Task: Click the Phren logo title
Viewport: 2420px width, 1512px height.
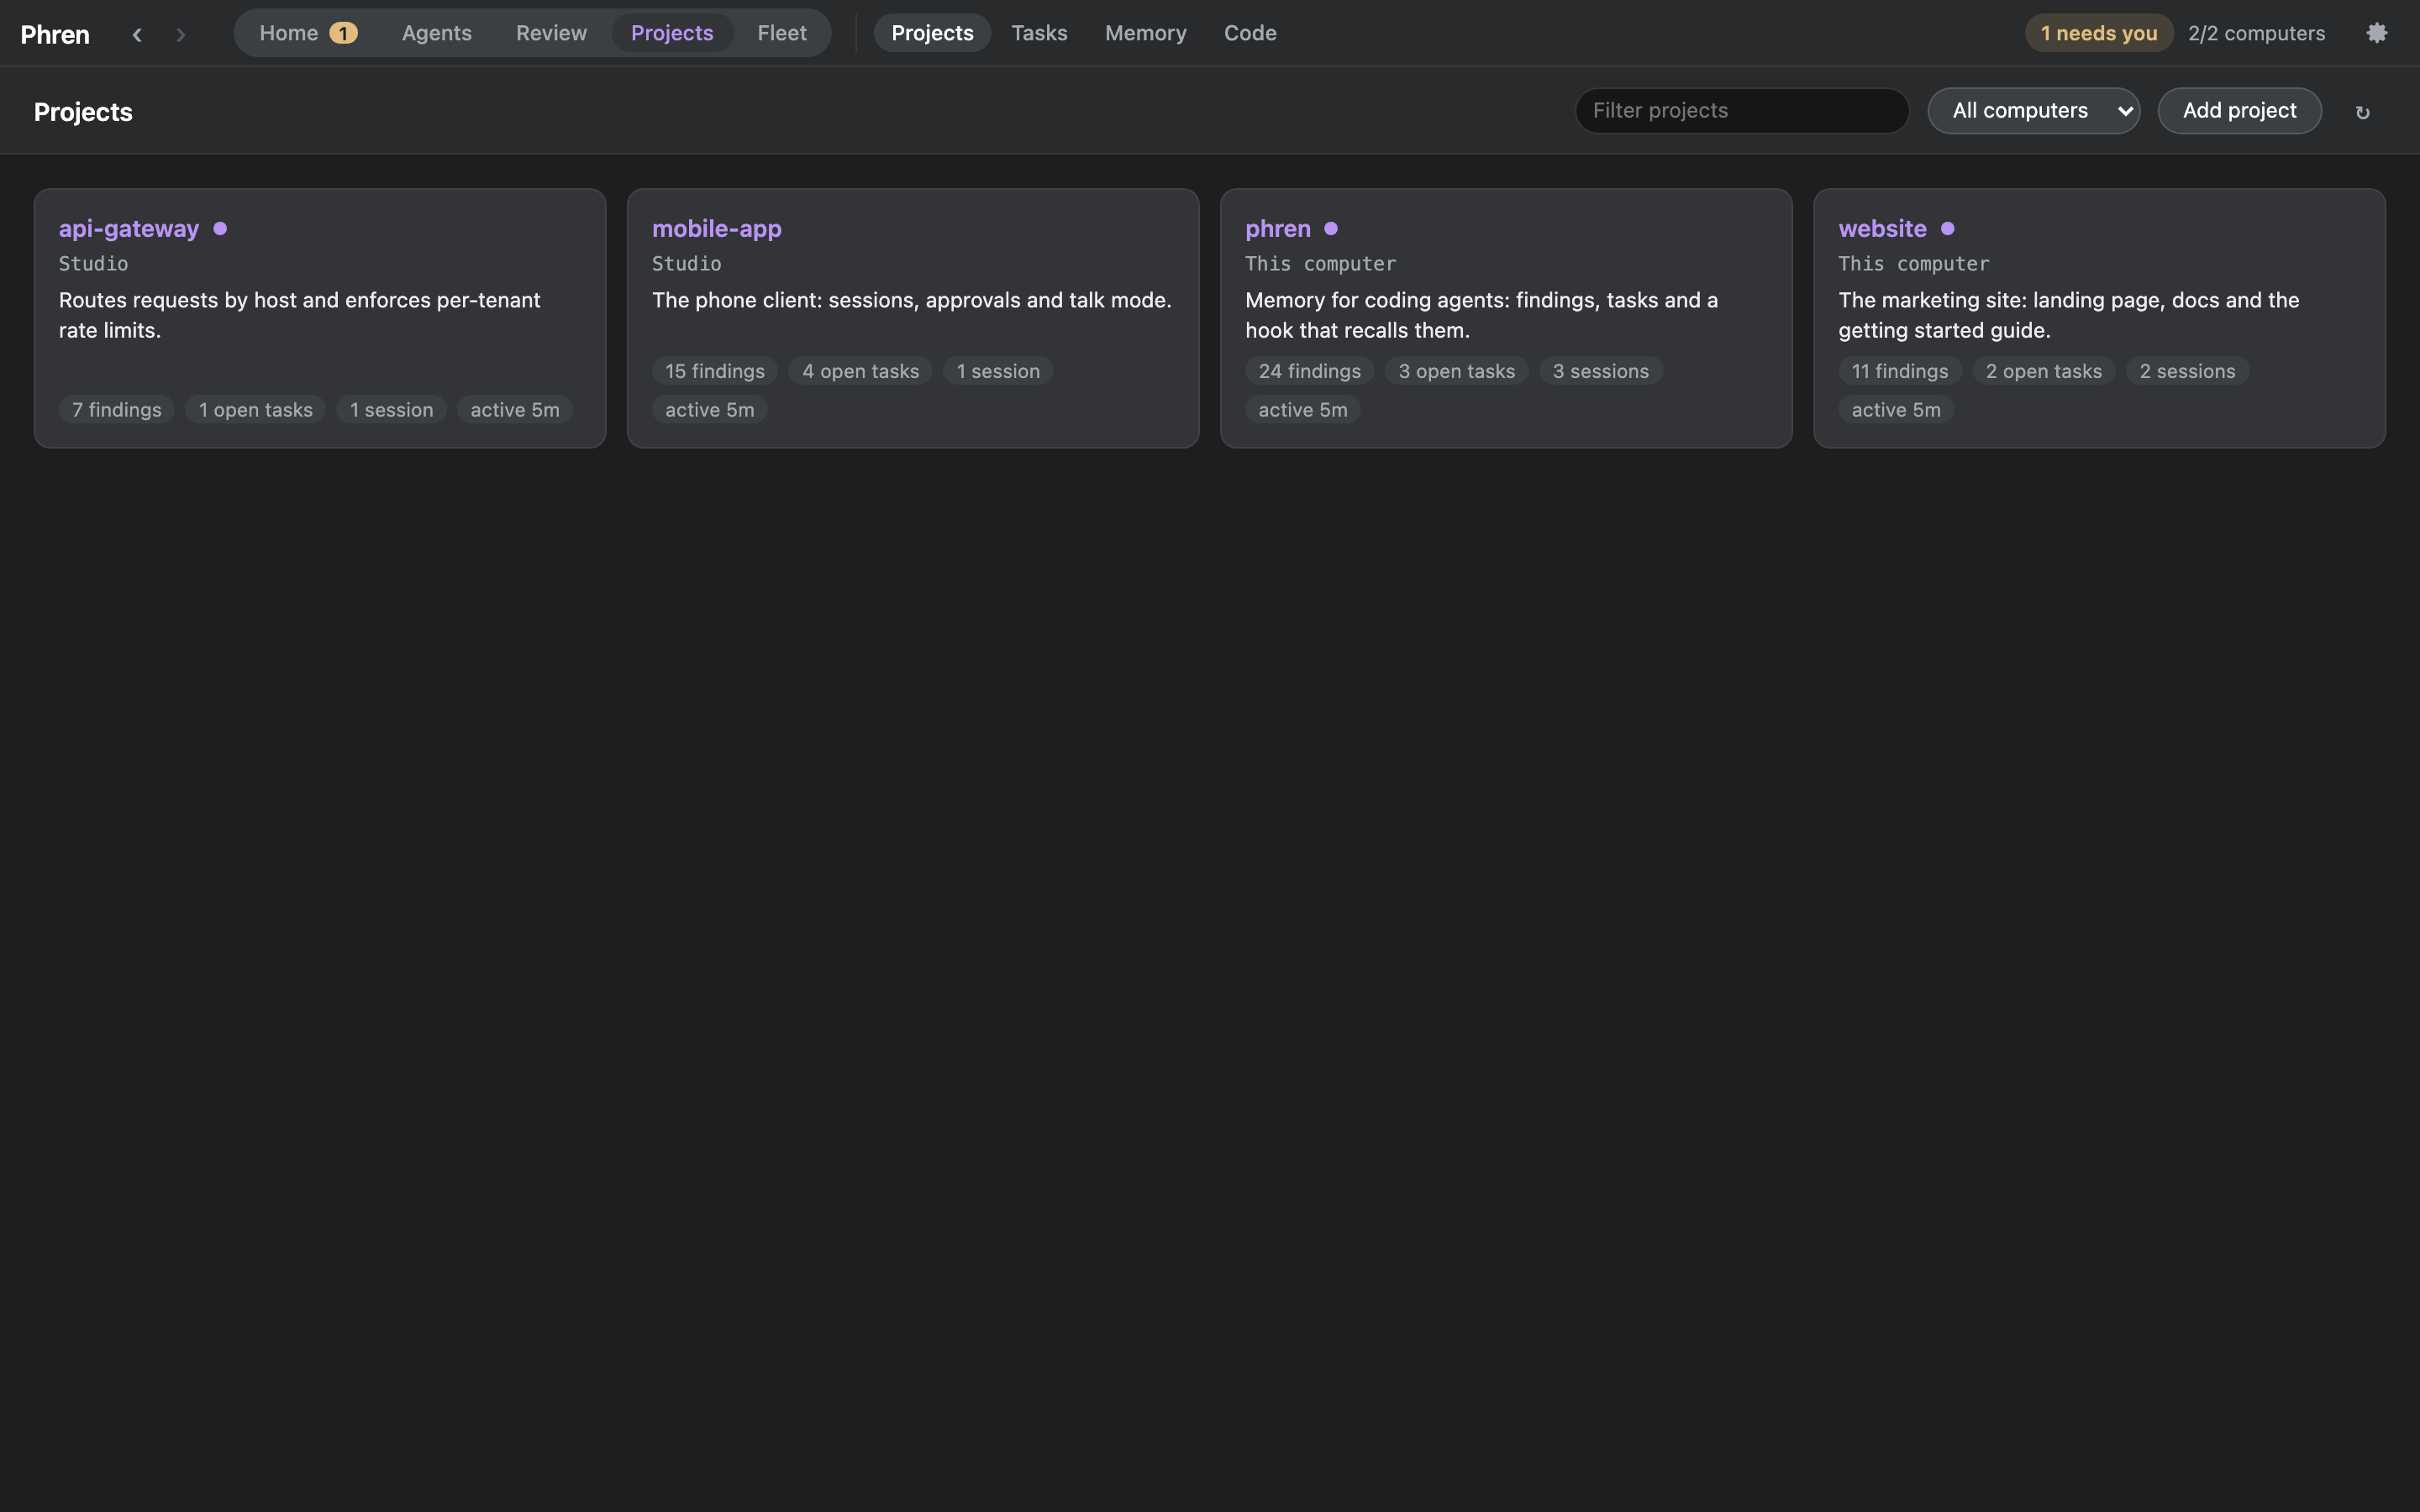Action: pos(55,34)
